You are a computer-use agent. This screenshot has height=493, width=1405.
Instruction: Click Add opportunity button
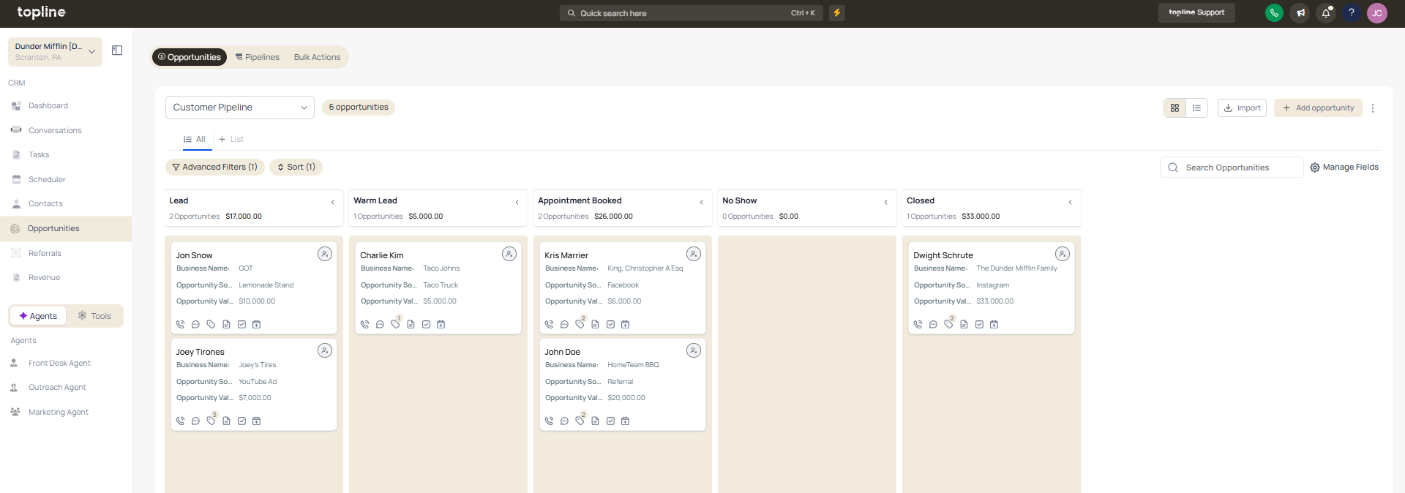coord(1318,108)
